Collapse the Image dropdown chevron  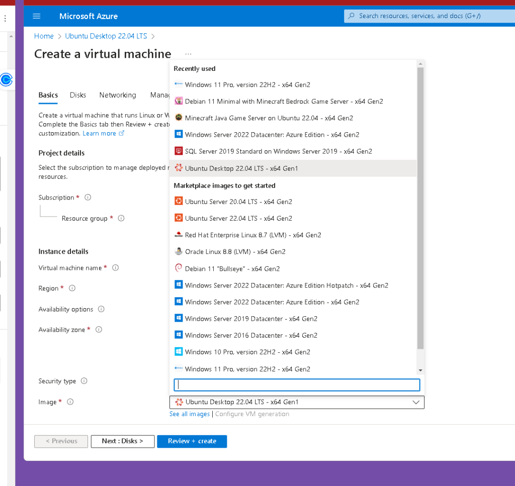416,403
